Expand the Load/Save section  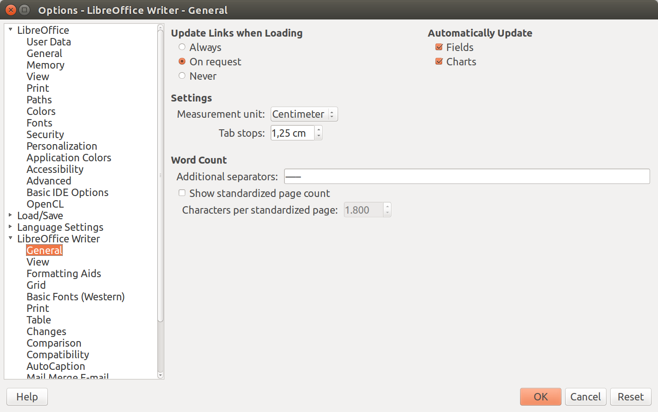[x=10, y=216]
